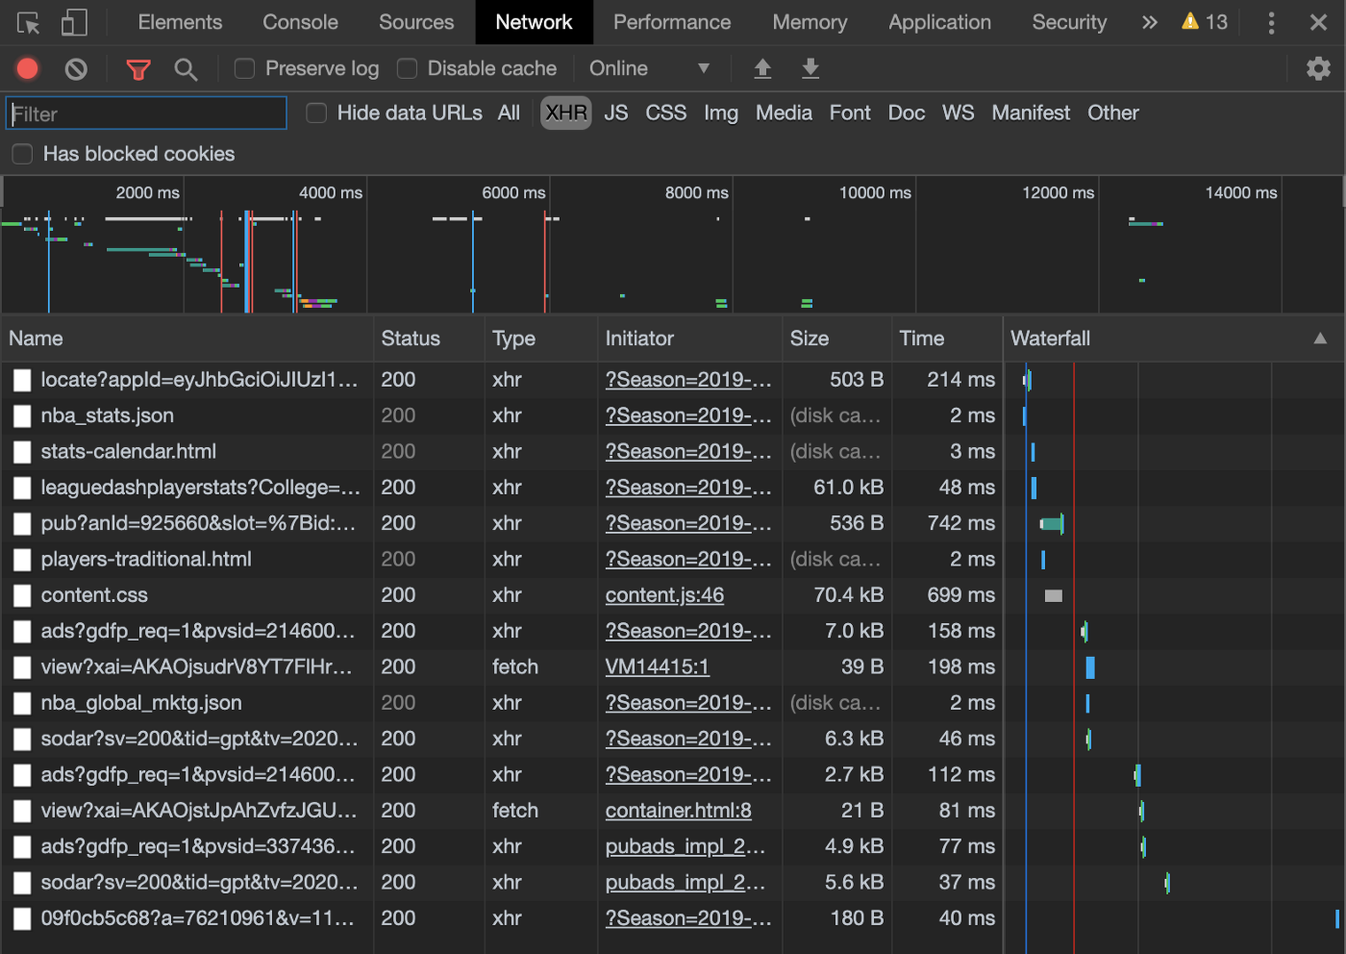1346x954 pixels.
Task: Click the file icon of content.css row
Action: [x=21, y=595]
